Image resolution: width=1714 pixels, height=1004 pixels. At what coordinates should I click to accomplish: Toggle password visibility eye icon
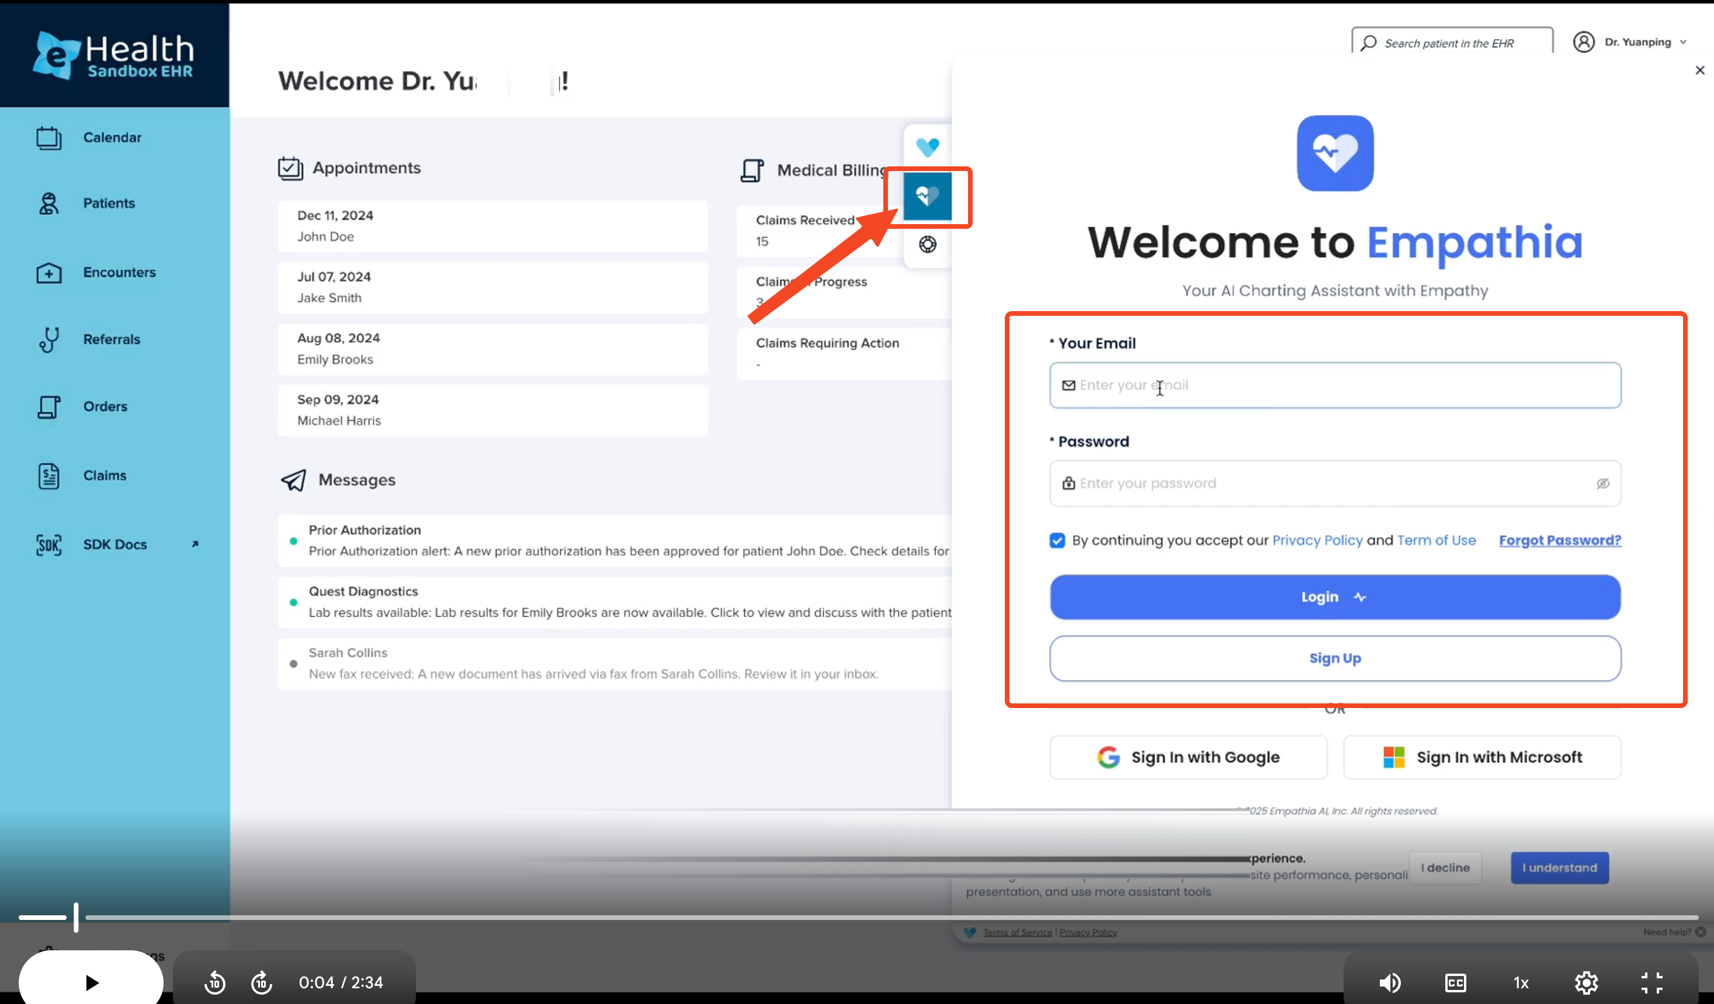(1602, 483)
